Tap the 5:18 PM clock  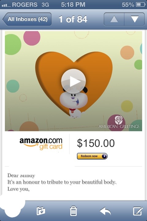(73, 5)
